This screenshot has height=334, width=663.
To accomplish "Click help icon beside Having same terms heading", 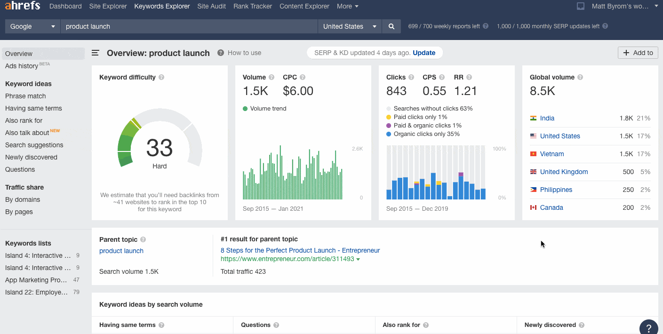I will 161,325.
